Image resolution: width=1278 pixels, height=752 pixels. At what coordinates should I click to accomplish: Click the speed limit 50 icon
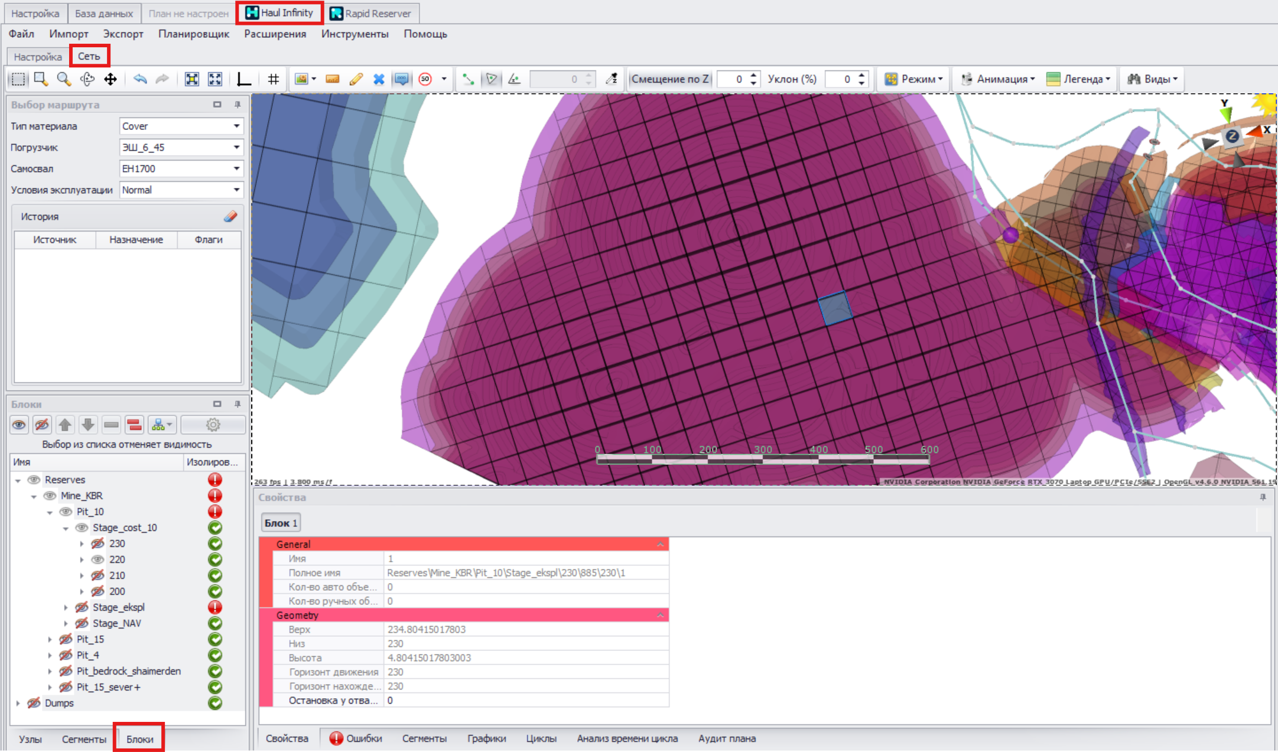[425, 79]
